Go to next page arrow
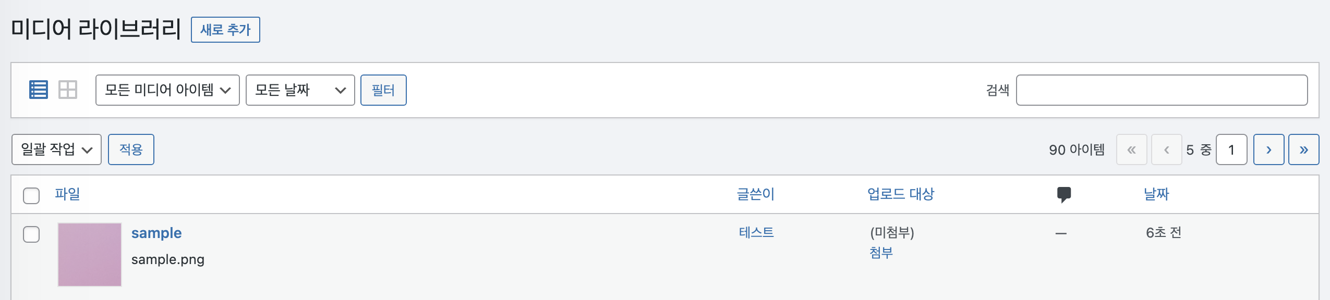 coord(1268,149)
